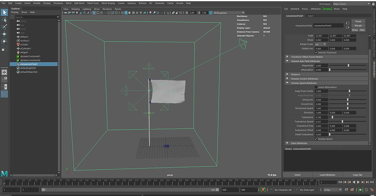Adjust the Turbulence Speed slider handle
This screenshot has height=196, width=376.
click(342, 122)
